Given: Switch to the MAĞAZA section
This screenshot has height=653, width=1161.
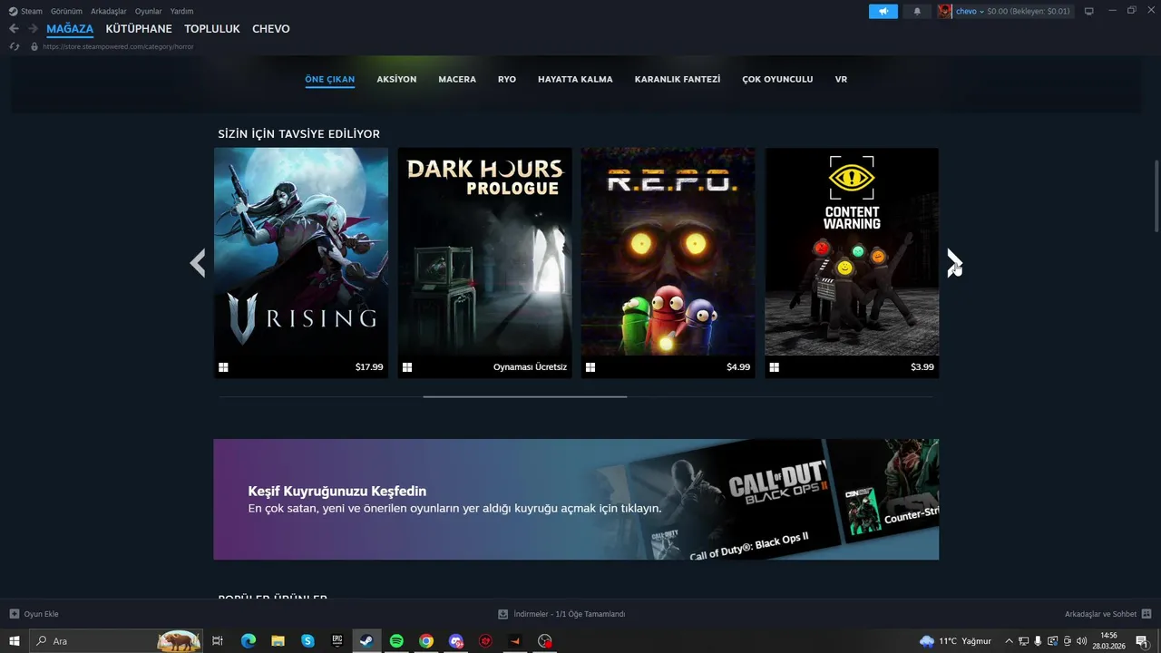Looking at the screenshot, I should (70, 29).
